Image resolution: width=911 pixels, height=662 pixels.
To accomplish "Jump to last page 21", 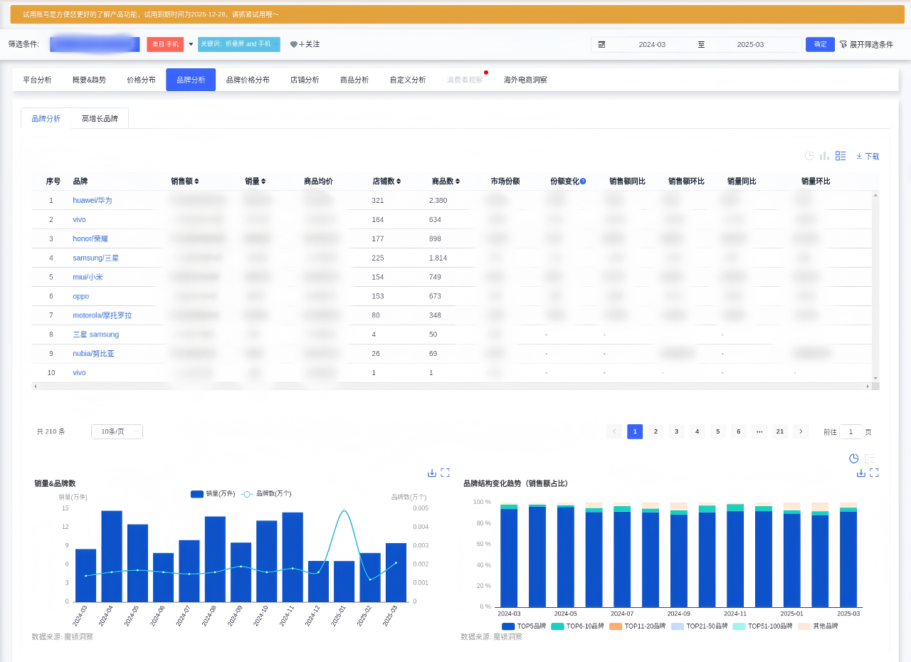I will 780,431.
